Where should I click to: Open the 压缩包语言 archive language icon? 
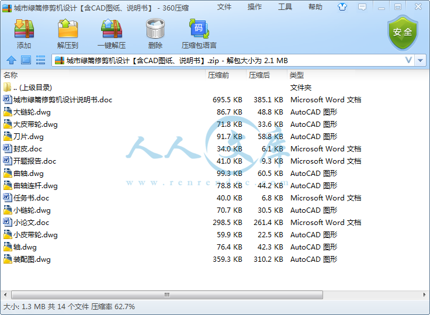[199, 29]
